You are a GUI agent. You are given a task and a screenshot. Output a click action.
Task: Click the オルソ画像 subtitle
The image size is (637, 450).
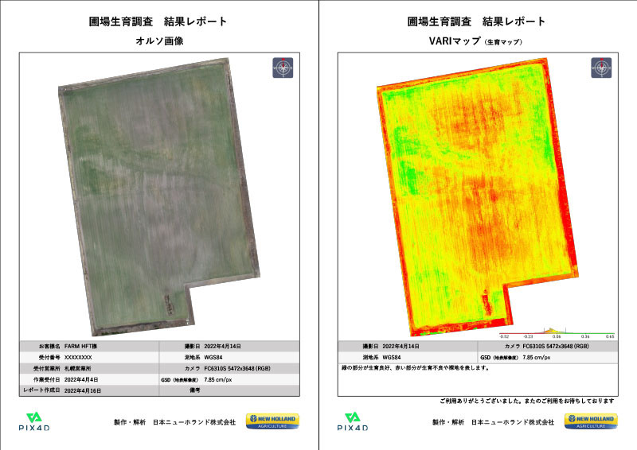pyautogui.click(x=160, y=41)
